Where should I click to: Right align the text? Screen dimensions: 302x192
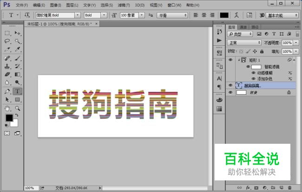[212, 15]
